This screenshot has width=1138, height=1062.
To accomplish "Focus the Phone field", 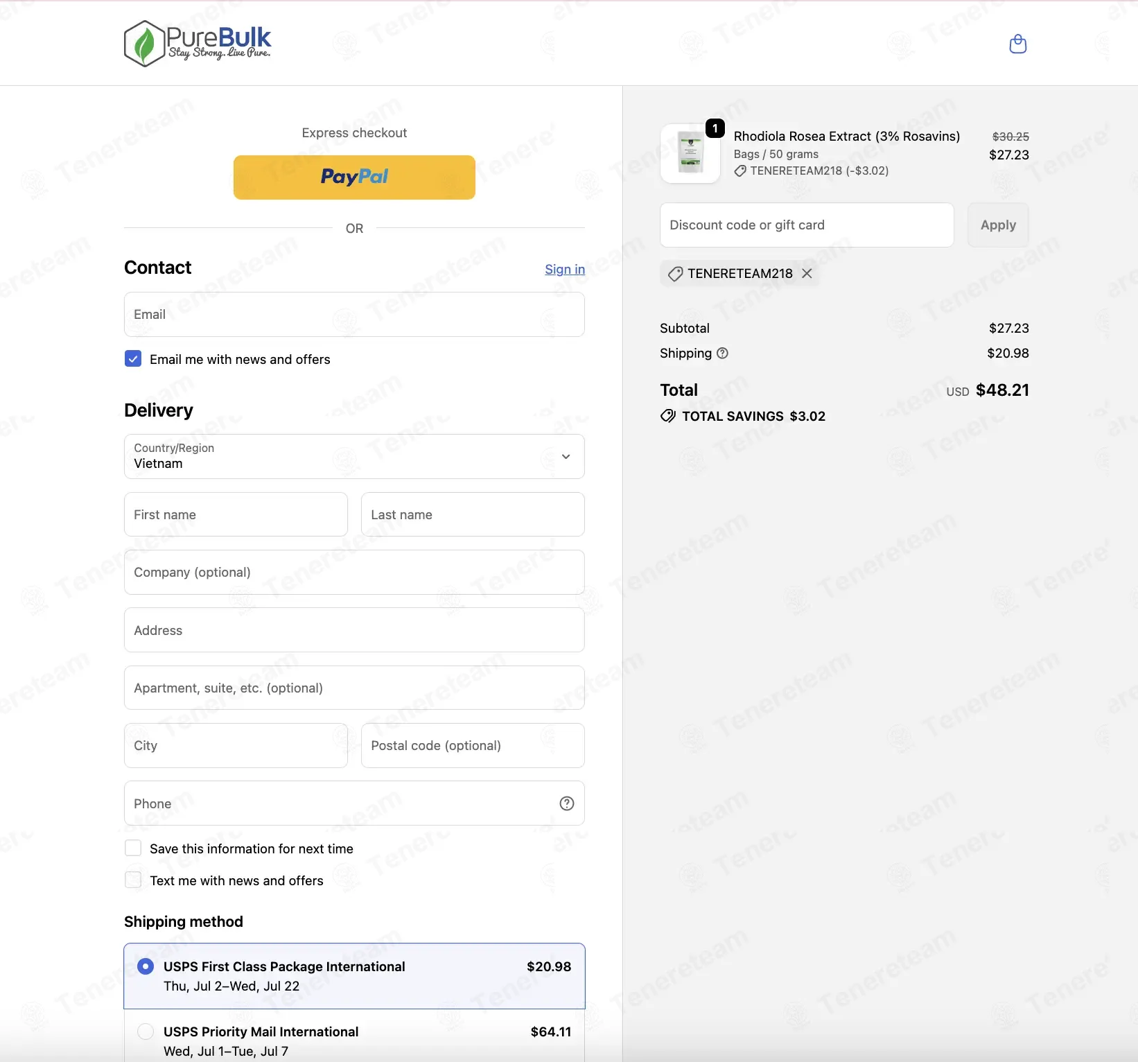I will tap(354, 803).
